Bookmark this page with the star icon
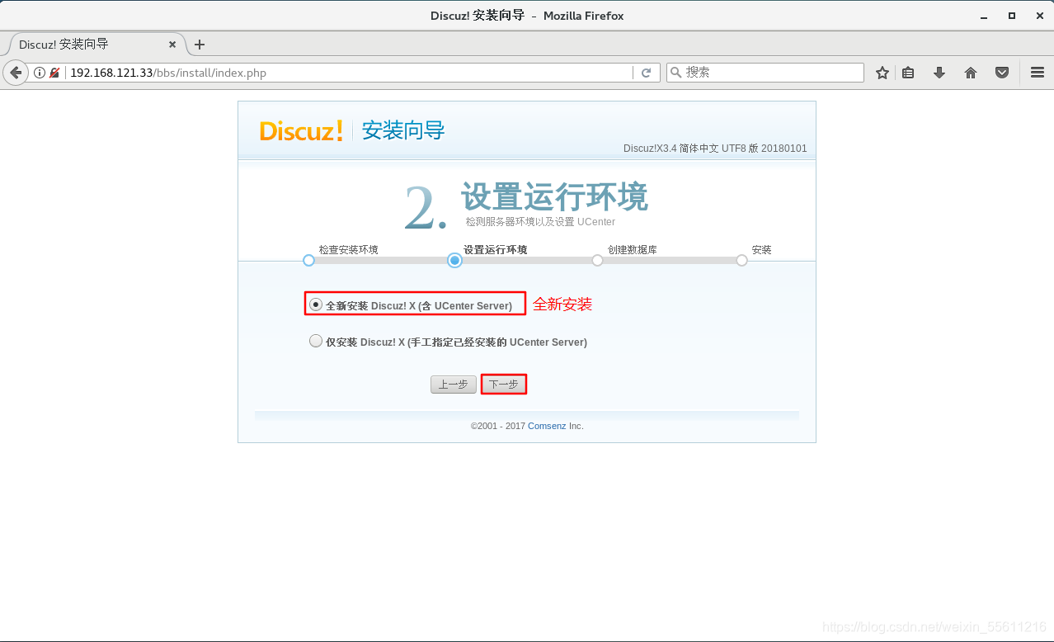The width and height of the screenshot is (1054, 642). [882, 73]
